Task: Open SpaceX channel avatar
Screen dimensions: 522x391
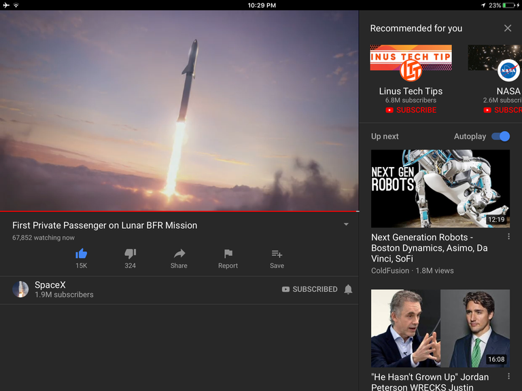Action: [20, 289]
